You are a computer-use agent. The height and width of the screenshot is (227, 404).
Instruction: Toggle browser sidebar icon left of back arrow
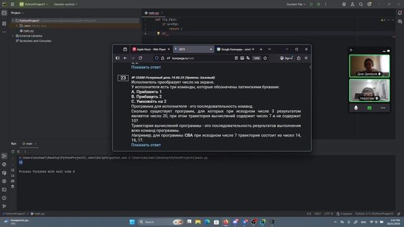click(117, 58)
